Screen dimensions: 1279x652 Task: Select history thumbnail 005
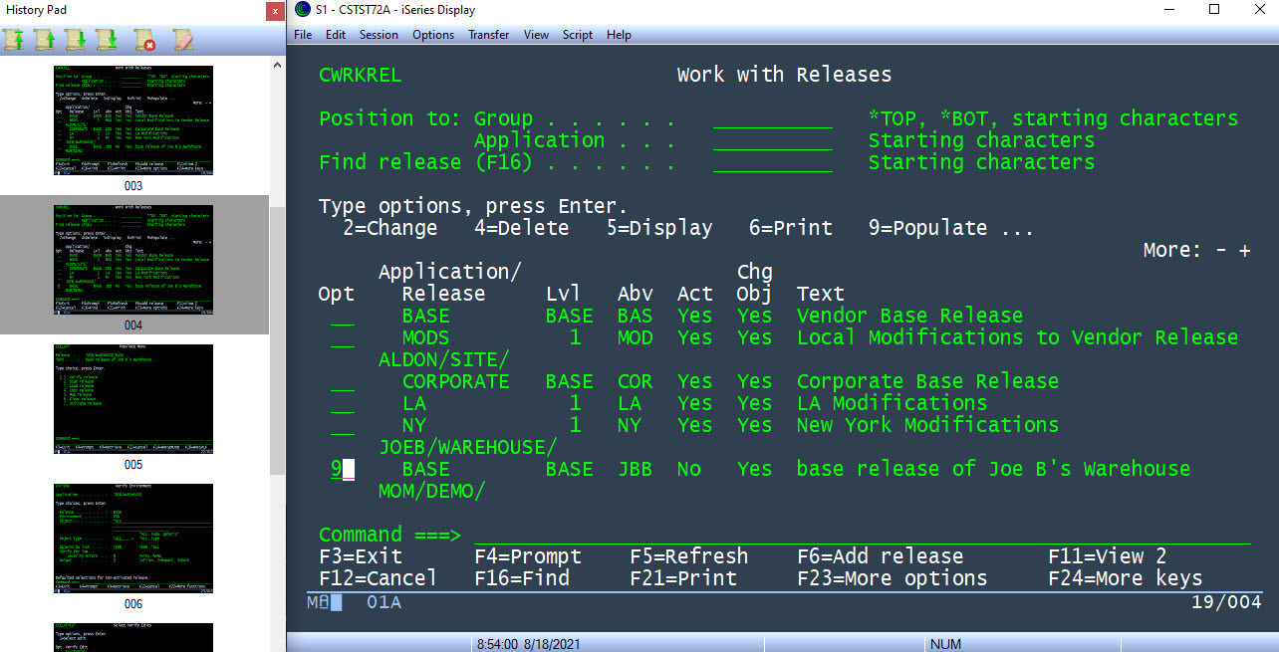click(132, 398)
